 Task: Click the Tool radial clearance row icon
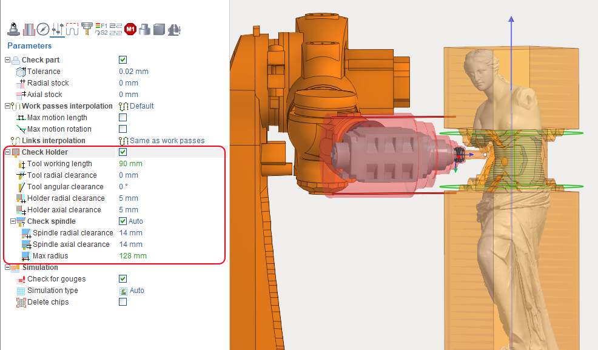(x=21, y=175)
